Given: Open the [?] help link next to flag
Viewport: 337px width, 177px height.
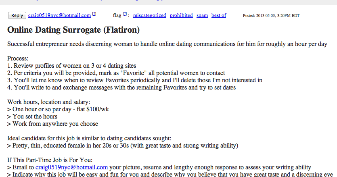Looking at the screenshot, I should 125,14.
